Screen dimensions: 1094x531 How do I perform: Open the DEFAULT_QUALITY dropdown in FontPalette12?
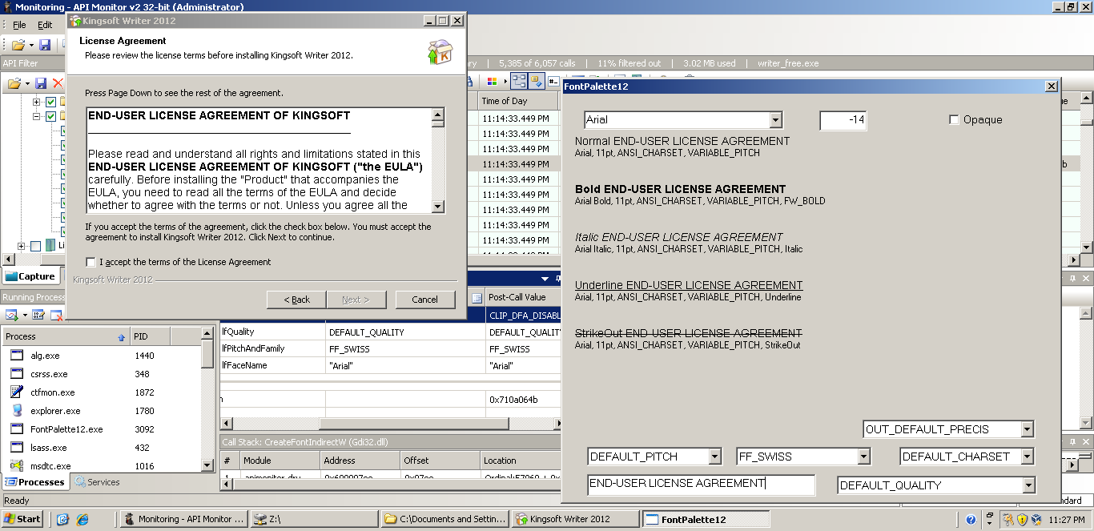point(1028,485)
